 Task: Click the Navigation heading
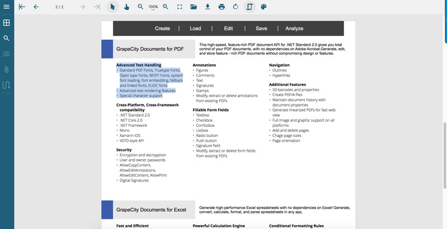tap(279, 65)
